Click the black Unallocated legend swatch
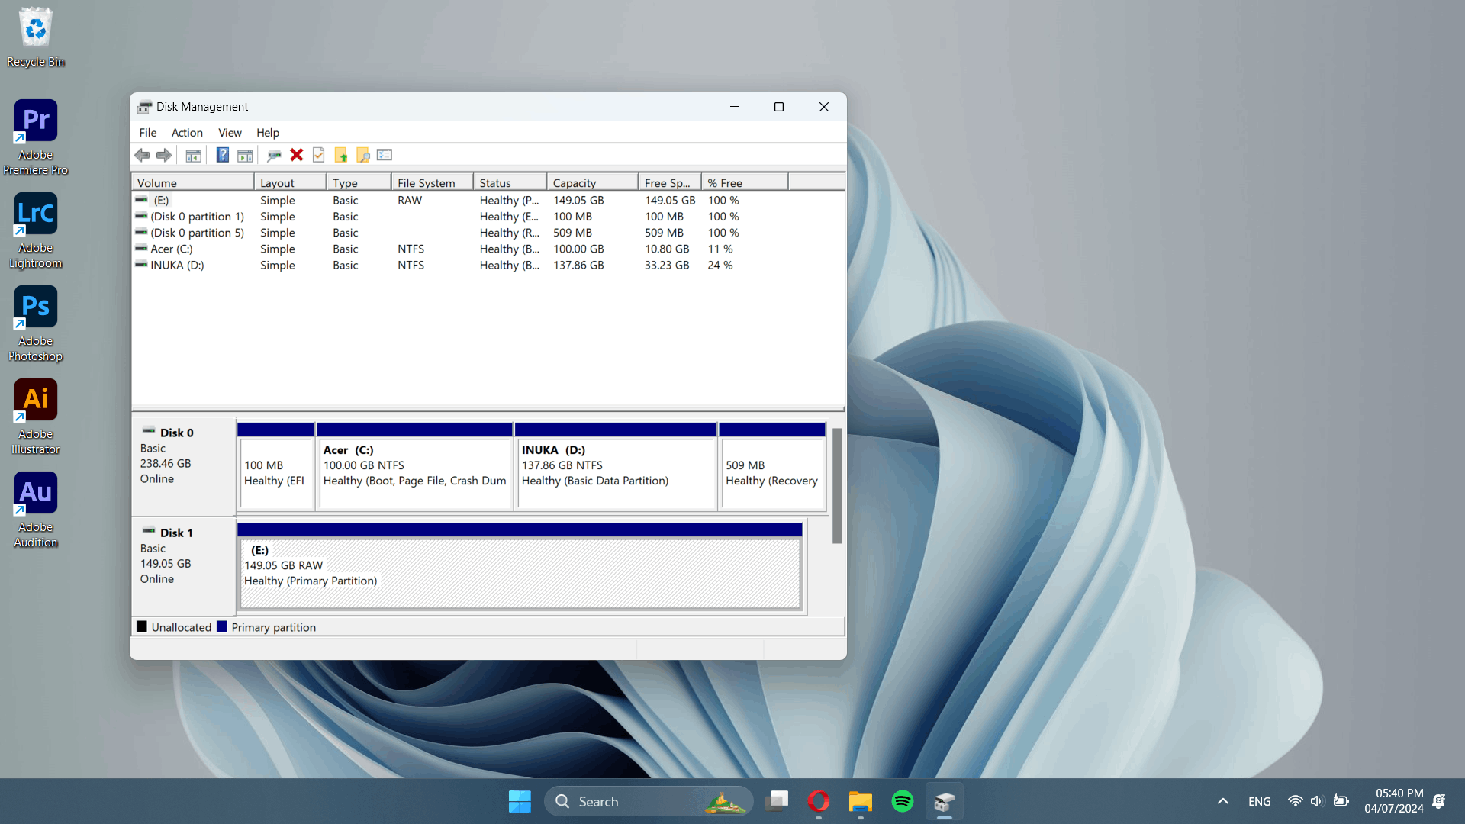Viewport: 1465px width, 824px height. coord(142,627)
